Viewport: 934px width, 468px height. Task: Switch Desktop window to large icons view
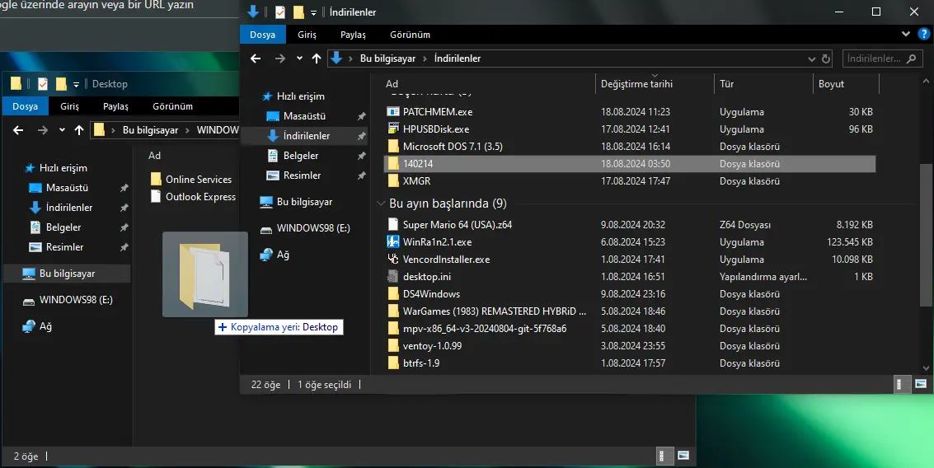click(x=683, y=456)
